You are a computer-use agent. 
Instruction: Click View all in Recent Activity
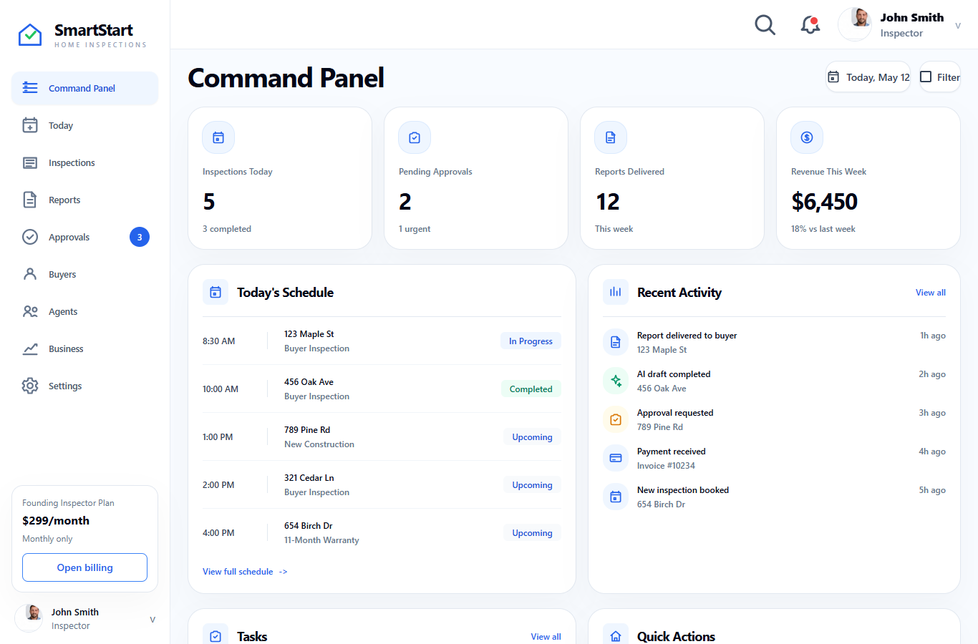(x=931, y=293)
